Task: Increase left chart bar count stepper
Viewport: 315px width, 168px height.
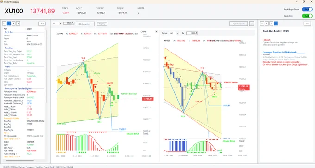Action: (73, 23)
